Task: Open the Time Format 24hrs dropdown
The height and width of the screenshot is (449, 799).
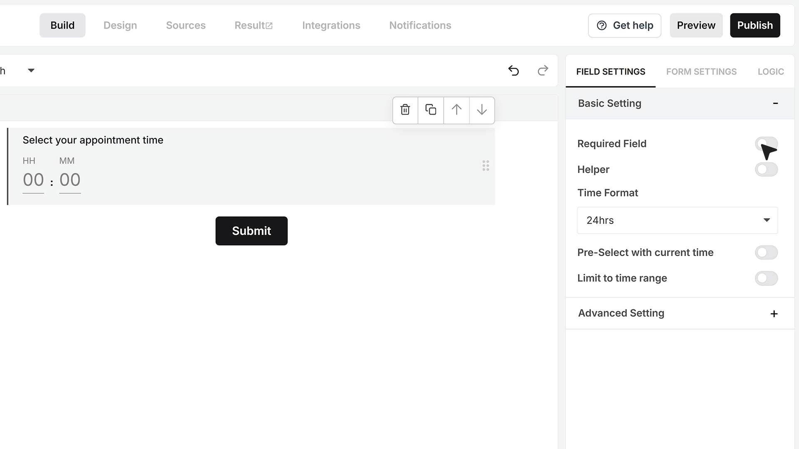Action: click(x=677, y=220)
